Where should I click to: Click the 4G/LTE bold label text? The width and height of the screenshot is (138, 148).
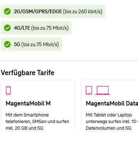coord(22,28)
